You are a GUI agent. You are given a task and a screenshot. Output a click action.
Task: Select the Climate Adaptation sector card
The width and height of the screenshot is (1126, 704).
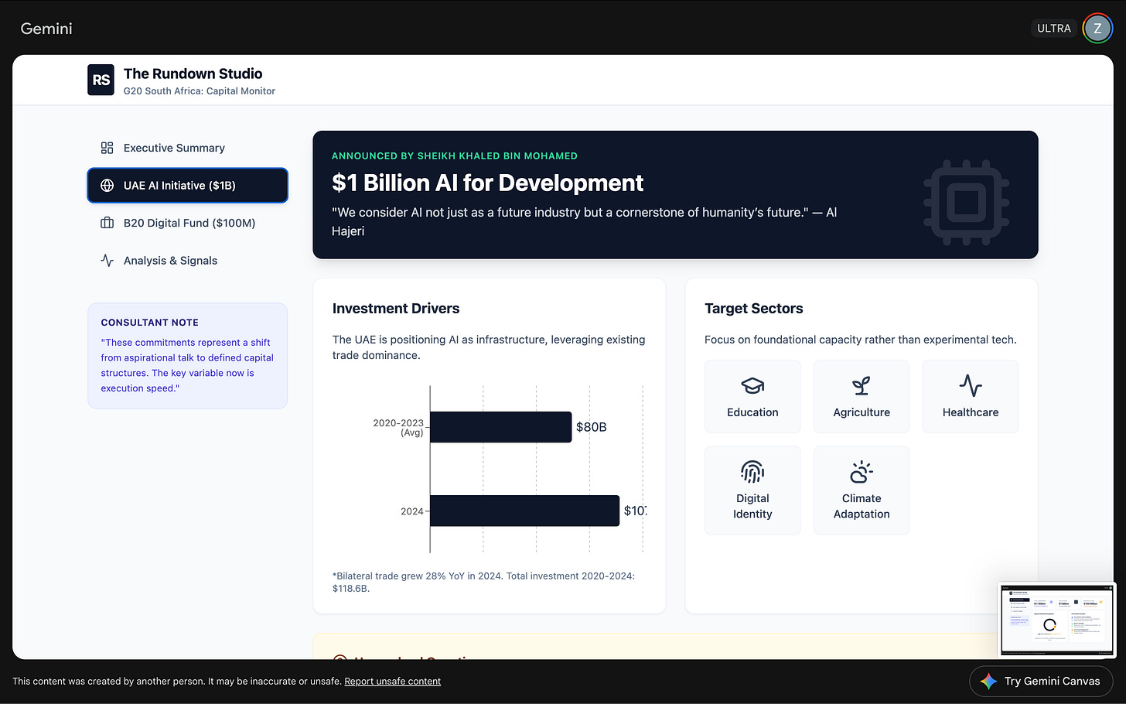862,490
